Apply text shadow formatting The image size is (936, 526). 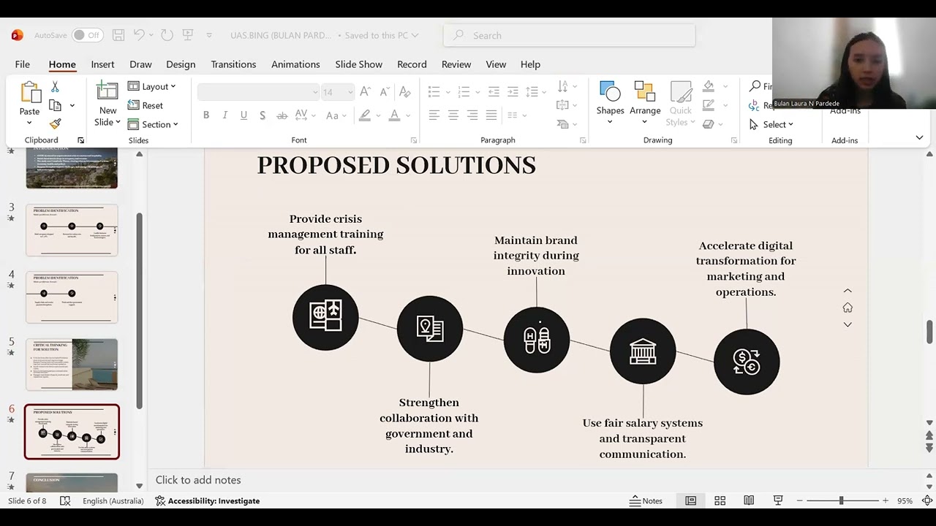coord(263,115)
